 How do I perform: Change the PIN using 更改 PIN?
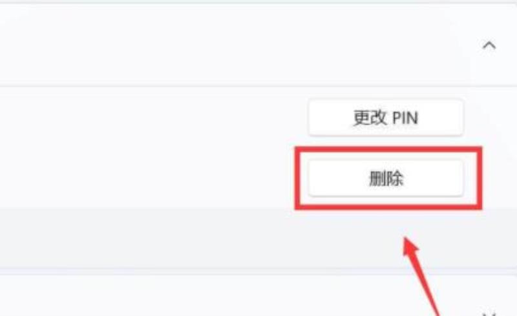[x=386, y=118]
